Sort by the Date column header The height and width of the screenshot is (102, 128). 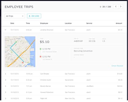click(x=12, y=23)
